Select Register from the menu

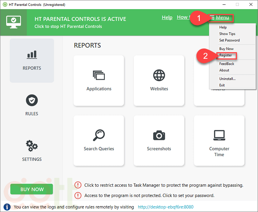[226, 55]
